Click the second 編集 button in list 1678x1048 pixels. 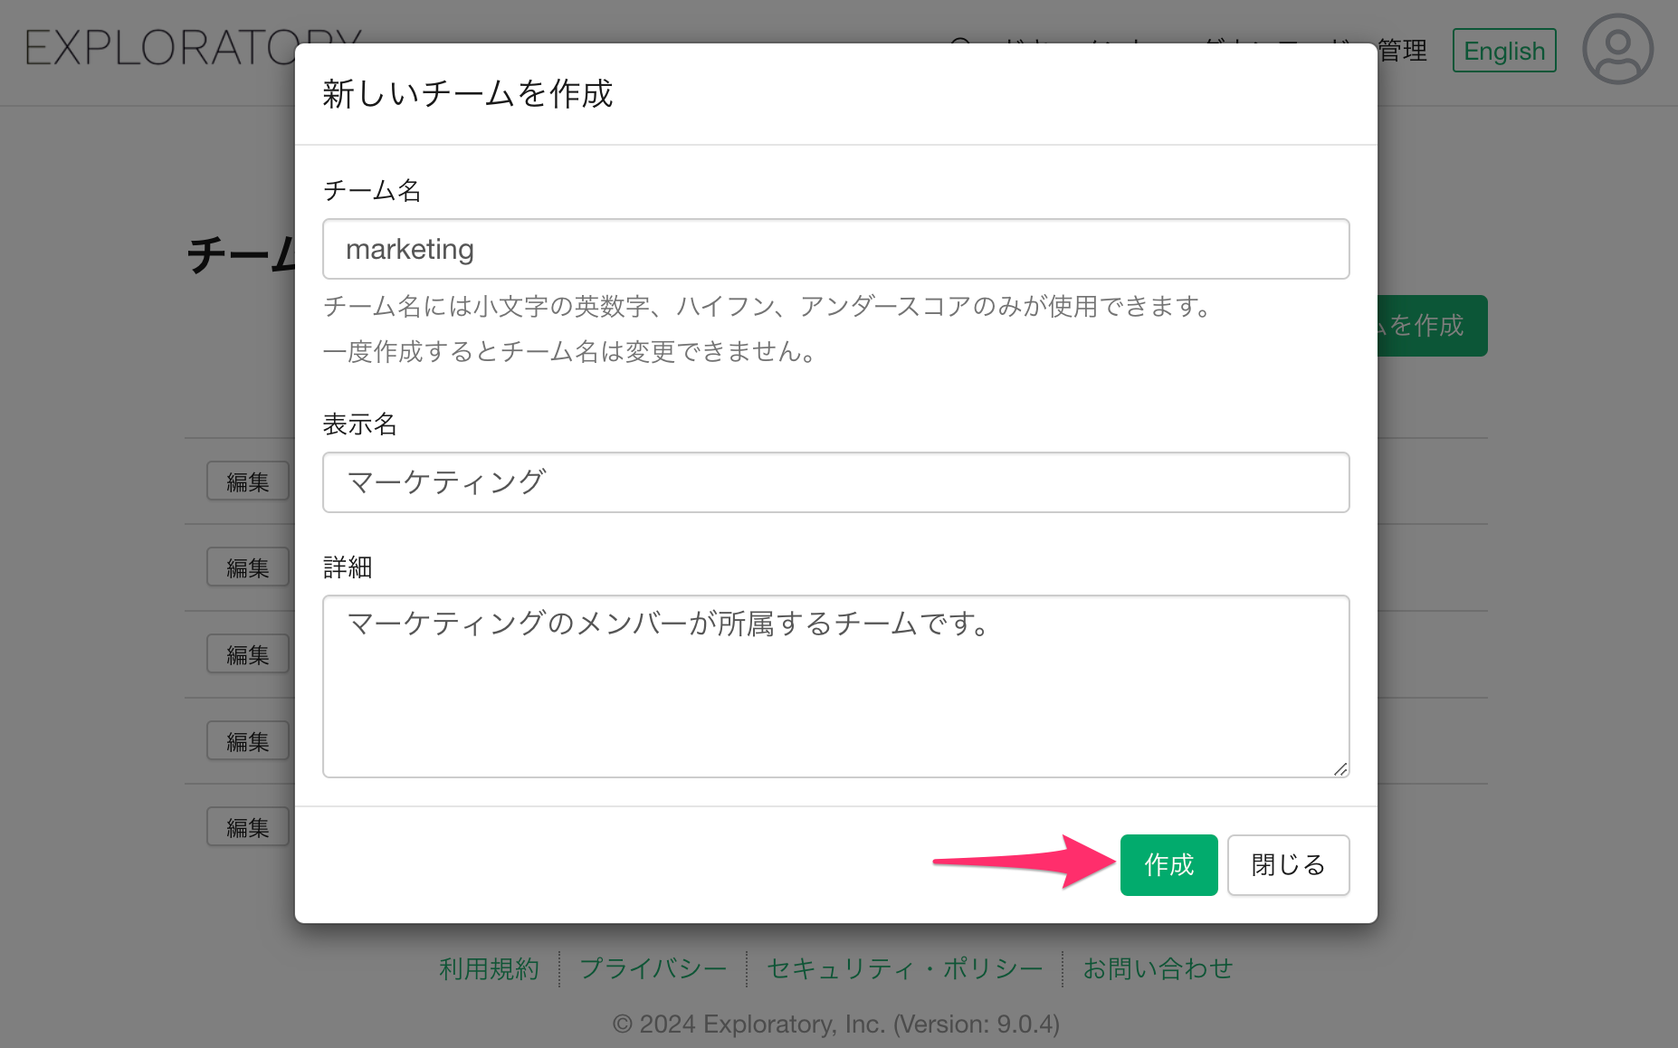(x=248, y=567)
